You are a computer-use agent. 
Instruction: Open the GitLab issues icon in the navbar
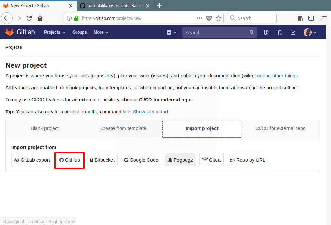click(x=266, y=32)
